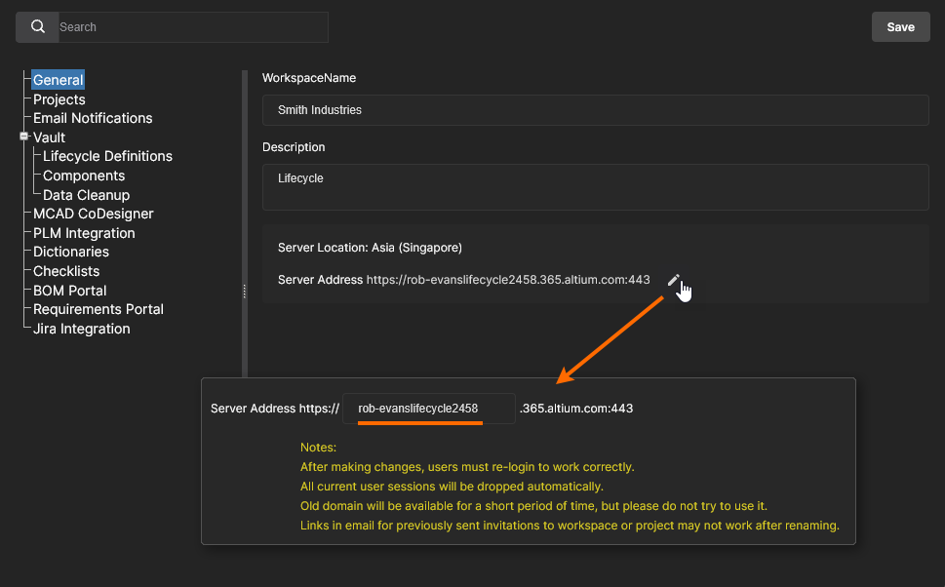Select Lifecycle Definitions under Vault
Screen dimensions: 945x587
click(107, 156)
